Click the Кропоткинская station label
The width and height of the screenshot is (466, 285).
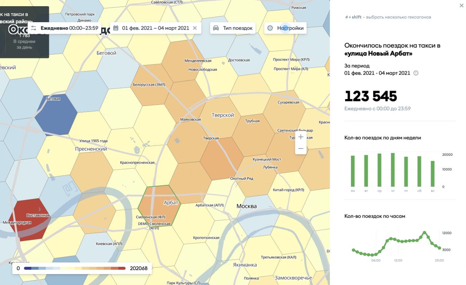click(x=206, y=238)
